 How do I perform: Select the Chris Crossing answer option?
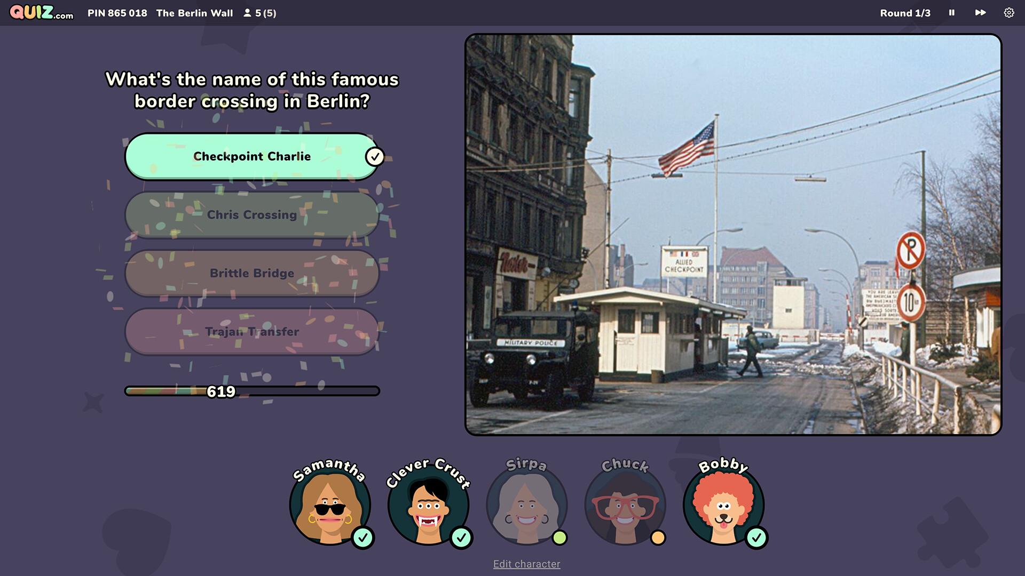(x=252, y=215)
